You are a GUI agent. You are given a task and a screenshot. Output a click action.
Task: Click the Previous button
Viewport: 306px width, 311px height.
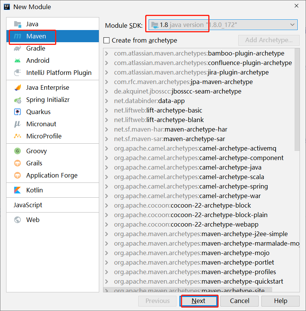point(157,301)
